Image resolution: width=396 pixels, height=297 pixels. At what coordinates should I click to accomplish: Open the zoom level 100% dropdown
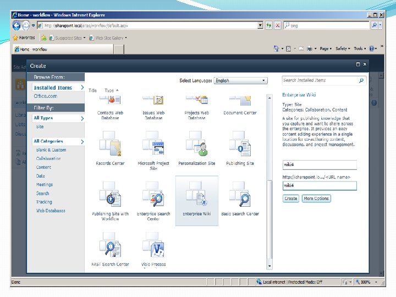point(376,282)
